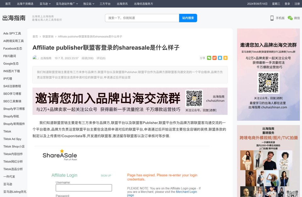The height and width of the screenshot is (197, 302).
Task: Open SEO工具集锦 in the sidebar
Action: (12, 101)
